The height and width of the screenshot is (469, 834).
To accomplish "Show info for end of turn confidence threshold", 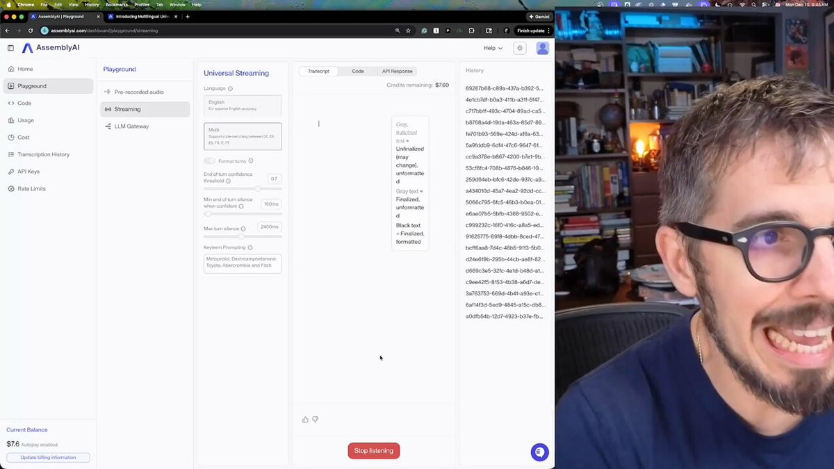I will coord(228,181).
